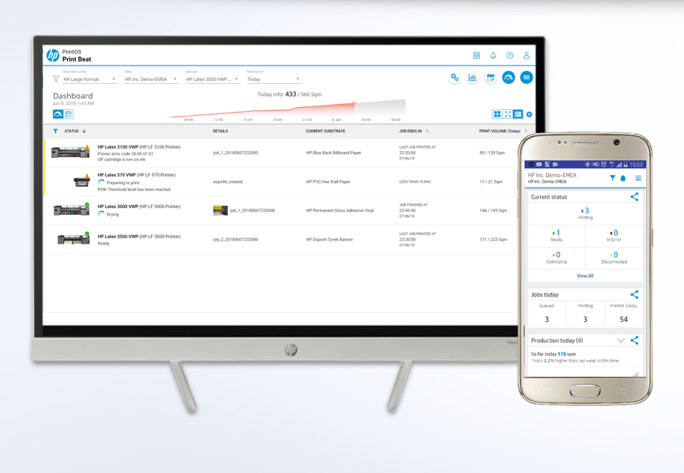Tap the Optimizing count tile on phone
684x473 pixels.
(557, 258)
